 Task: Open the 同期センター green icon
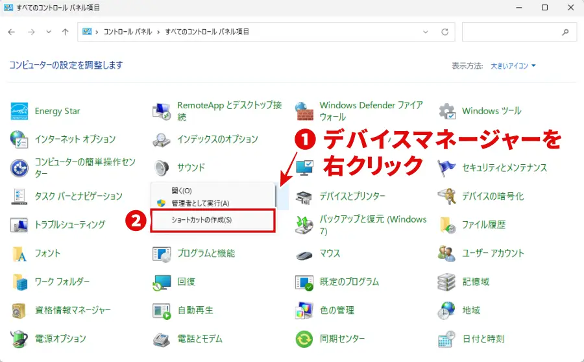pos(304,339)
